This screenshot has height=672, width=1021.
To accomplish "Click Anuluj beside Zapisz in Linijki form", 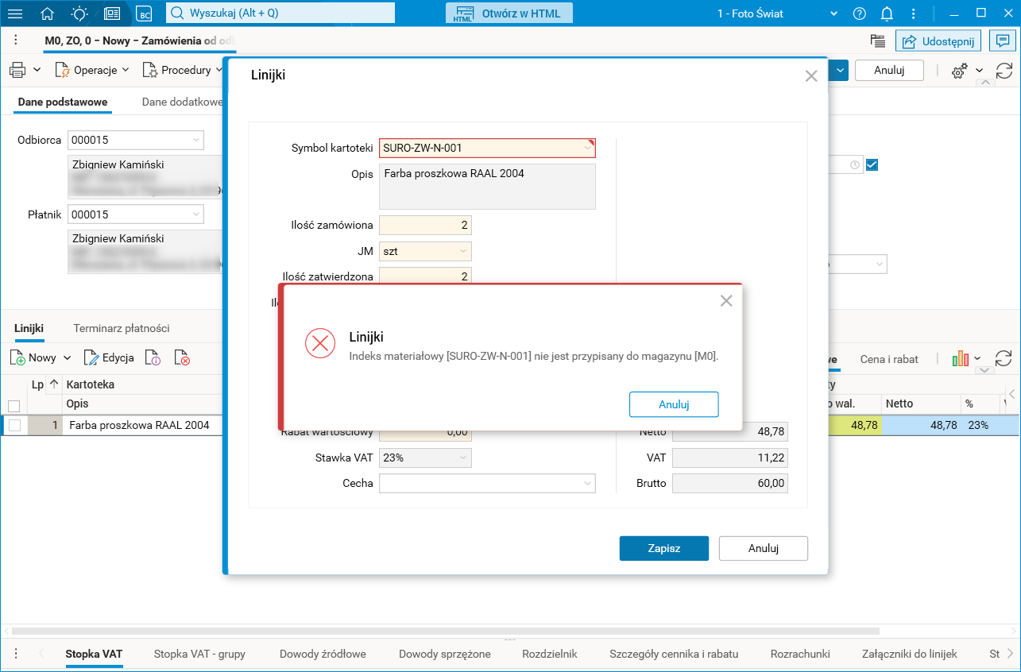I will click(764, 548).
